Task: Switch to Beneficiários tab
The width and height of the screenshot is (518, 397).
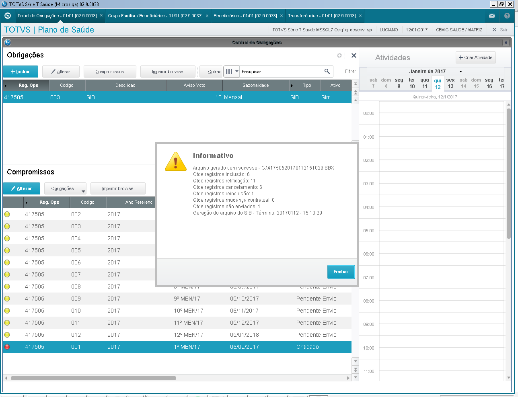Action: (x=245, y=16)
